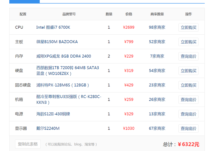Image resolution: width=207 pixels, height=151 pixels.
Task: Open 微星B150M BAZOOKA motherboard link
Action: (57, 42)
